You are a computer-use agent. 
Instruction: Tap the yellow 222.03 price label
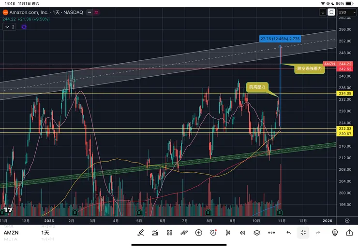click(345, 129)
